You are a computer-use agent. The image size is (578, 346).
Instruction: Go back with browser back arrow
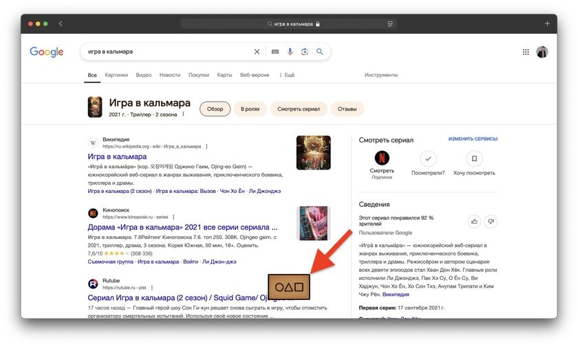(x=61, y=23)
